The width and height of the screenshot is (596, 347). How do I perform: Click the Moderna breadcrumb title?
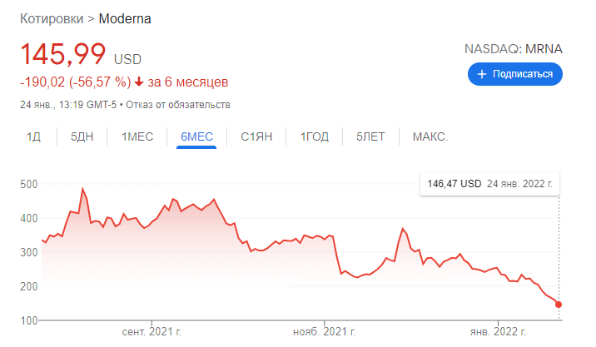point(126,18)
